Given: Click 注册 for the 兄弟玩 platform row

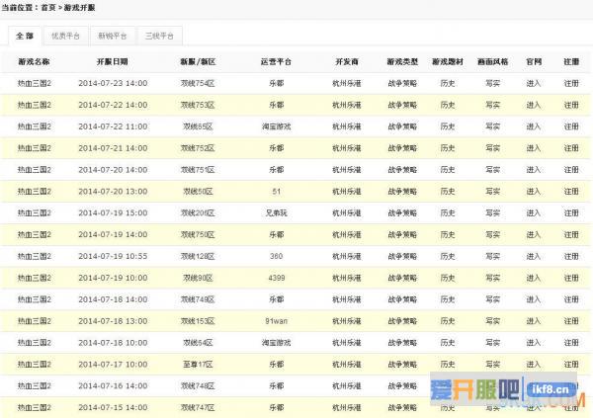Looking at the screenshot, I should click(571, 213).
